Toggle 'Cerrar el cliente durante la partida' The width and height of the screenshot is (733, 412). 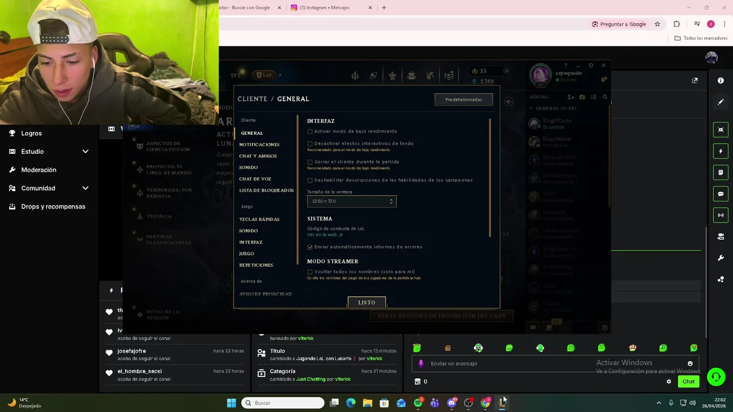click(x=310, y=162)
